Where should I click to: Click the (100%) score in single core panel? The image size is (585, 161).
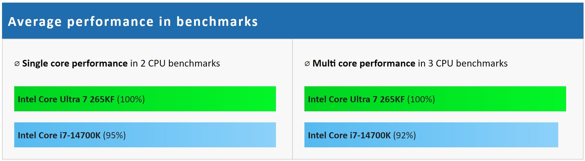(131, 99)
